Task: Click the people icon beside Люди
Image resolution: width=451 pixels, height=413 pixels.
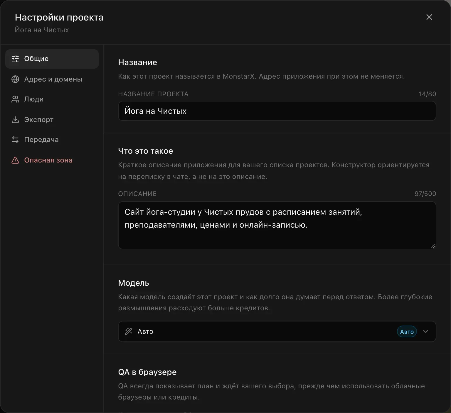Action: coord(15,99)
